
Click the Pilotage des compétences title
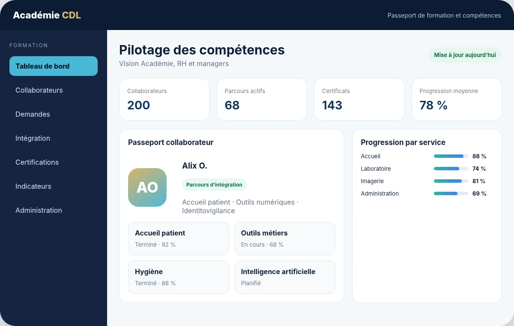tap(202, 50)
